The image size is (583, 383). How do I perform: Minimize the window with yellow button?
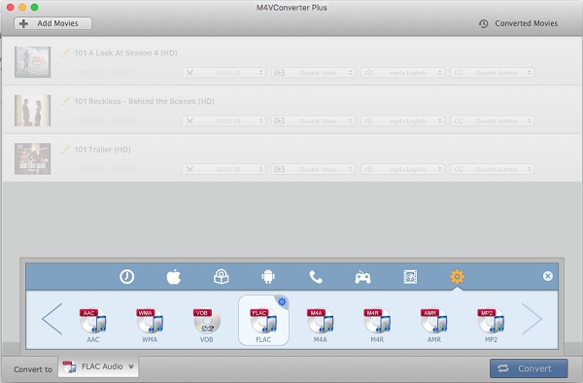pyautogui.click(x=22, y=7)
